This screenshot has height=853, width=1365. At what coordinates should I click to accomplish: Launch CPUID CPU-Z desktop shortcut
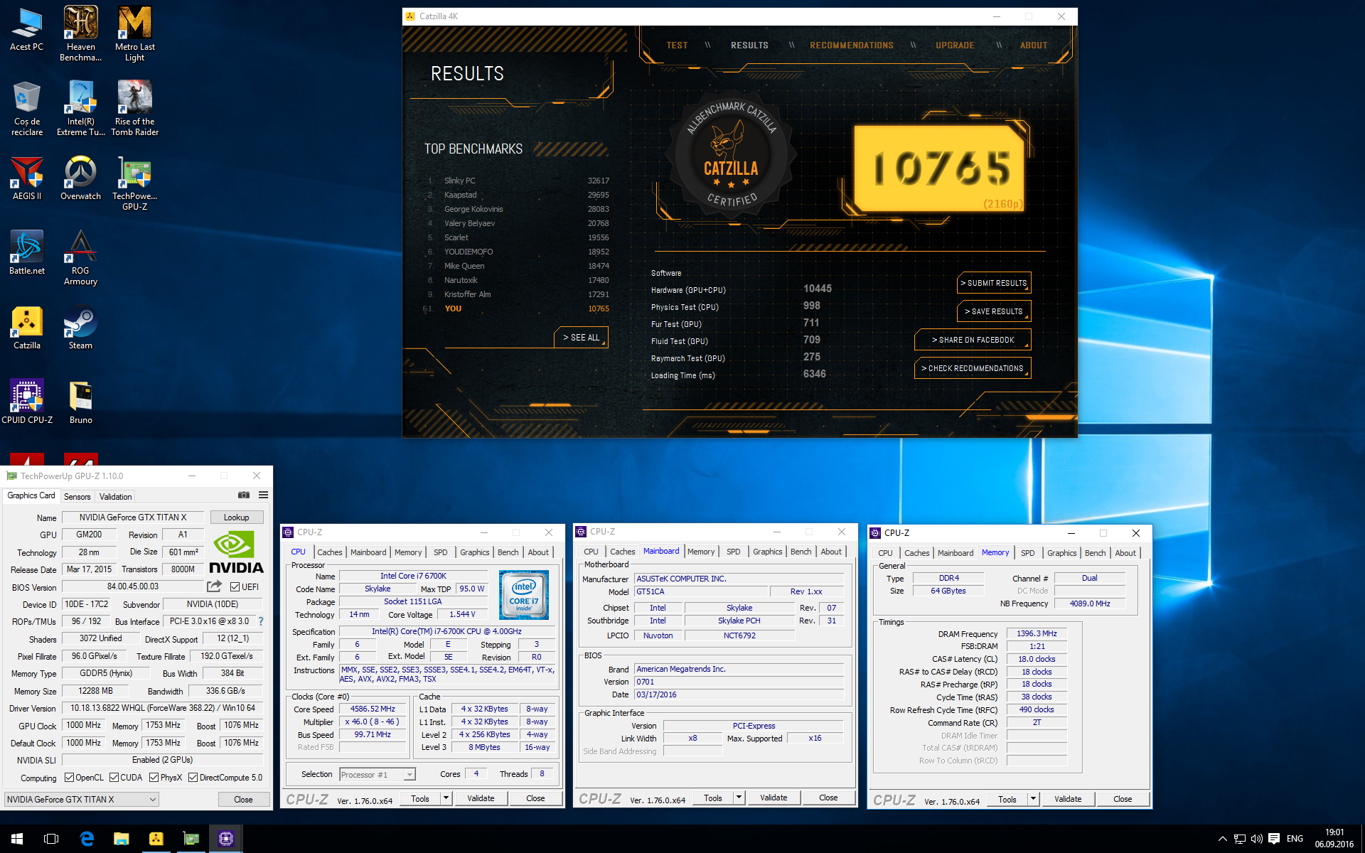(27, 402)
